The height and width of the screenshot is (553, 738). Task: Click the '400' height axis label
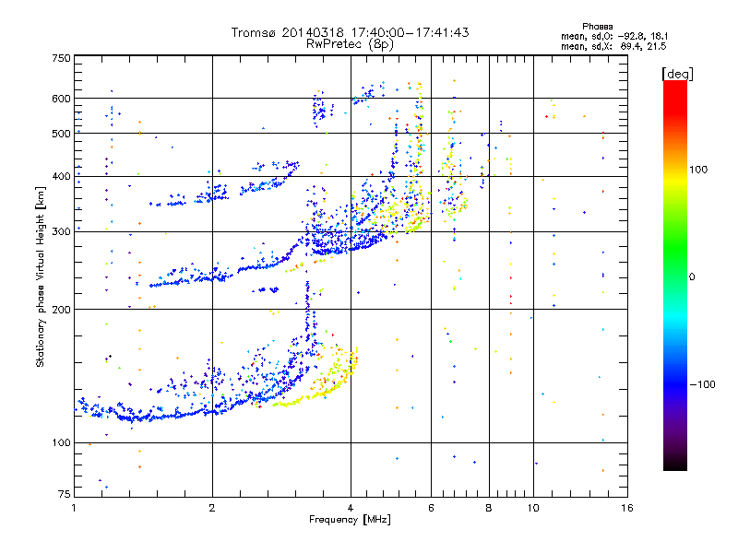click(x=61, y=177)
